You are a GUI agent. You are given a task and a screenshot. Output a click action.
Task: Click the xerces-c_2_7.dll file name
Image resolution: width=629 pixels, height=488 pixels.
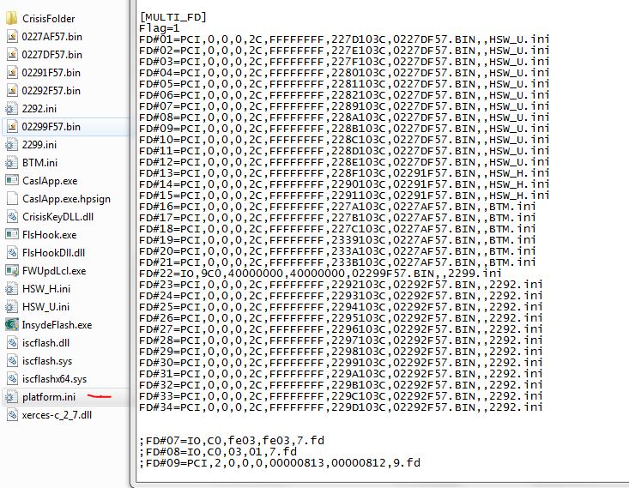[x=57, y=415]
